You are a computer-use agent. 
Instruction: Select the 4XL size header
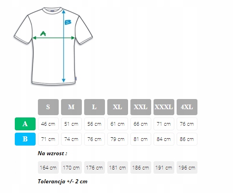pyautogui.click(x=187, y=107)
